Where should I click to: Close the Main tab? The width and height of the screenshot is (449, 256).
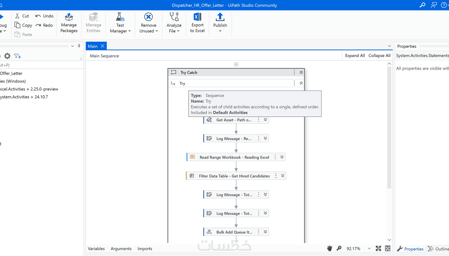pos(102,46)
